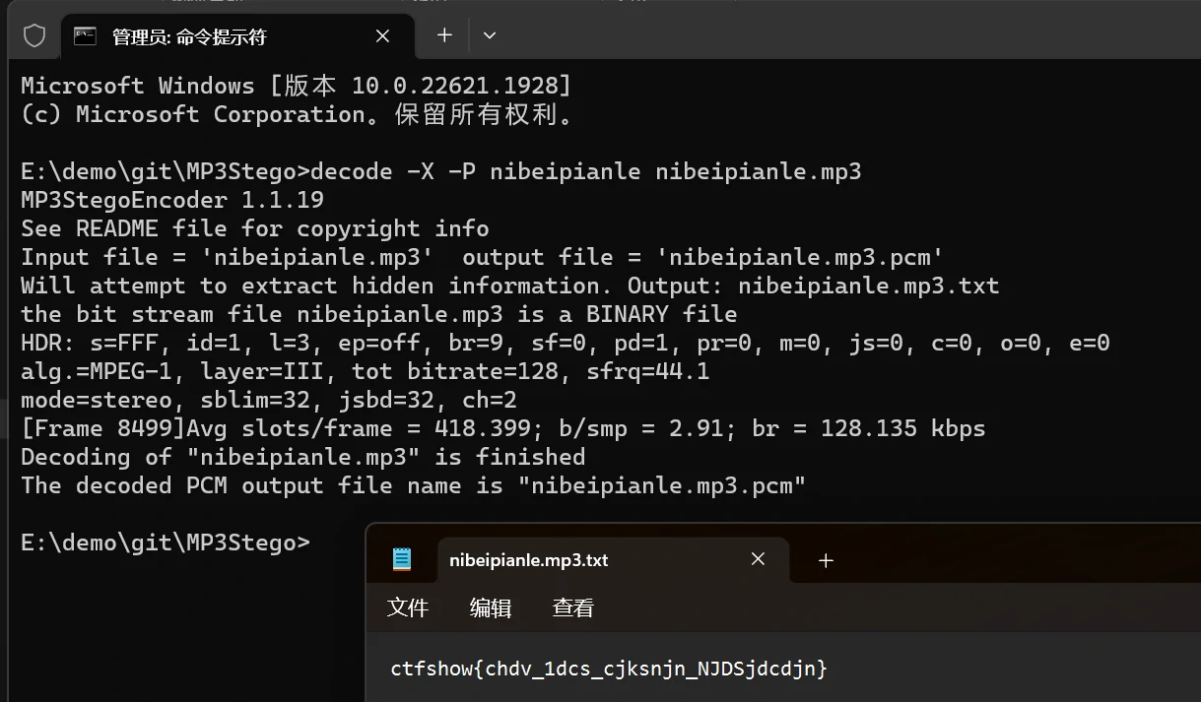
Task: Open the 文件 menu in Notepad
Action: coord(408,607)
